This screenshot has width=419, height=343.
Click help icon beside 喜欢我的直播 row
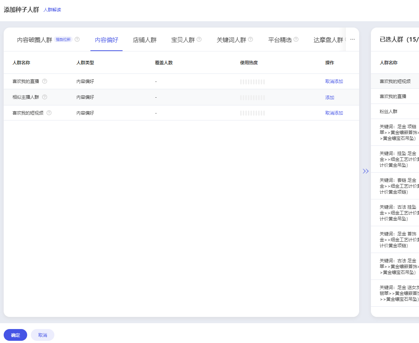(45, 81)
